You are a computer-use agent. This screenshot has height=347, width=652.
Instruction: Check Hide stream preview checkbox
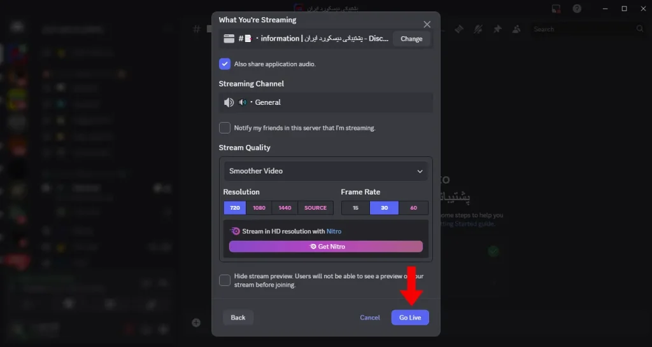point(225,280)
